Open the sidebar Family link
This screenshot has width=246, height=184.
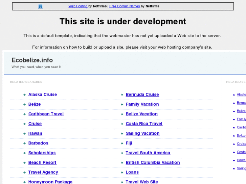click(241, 119)
